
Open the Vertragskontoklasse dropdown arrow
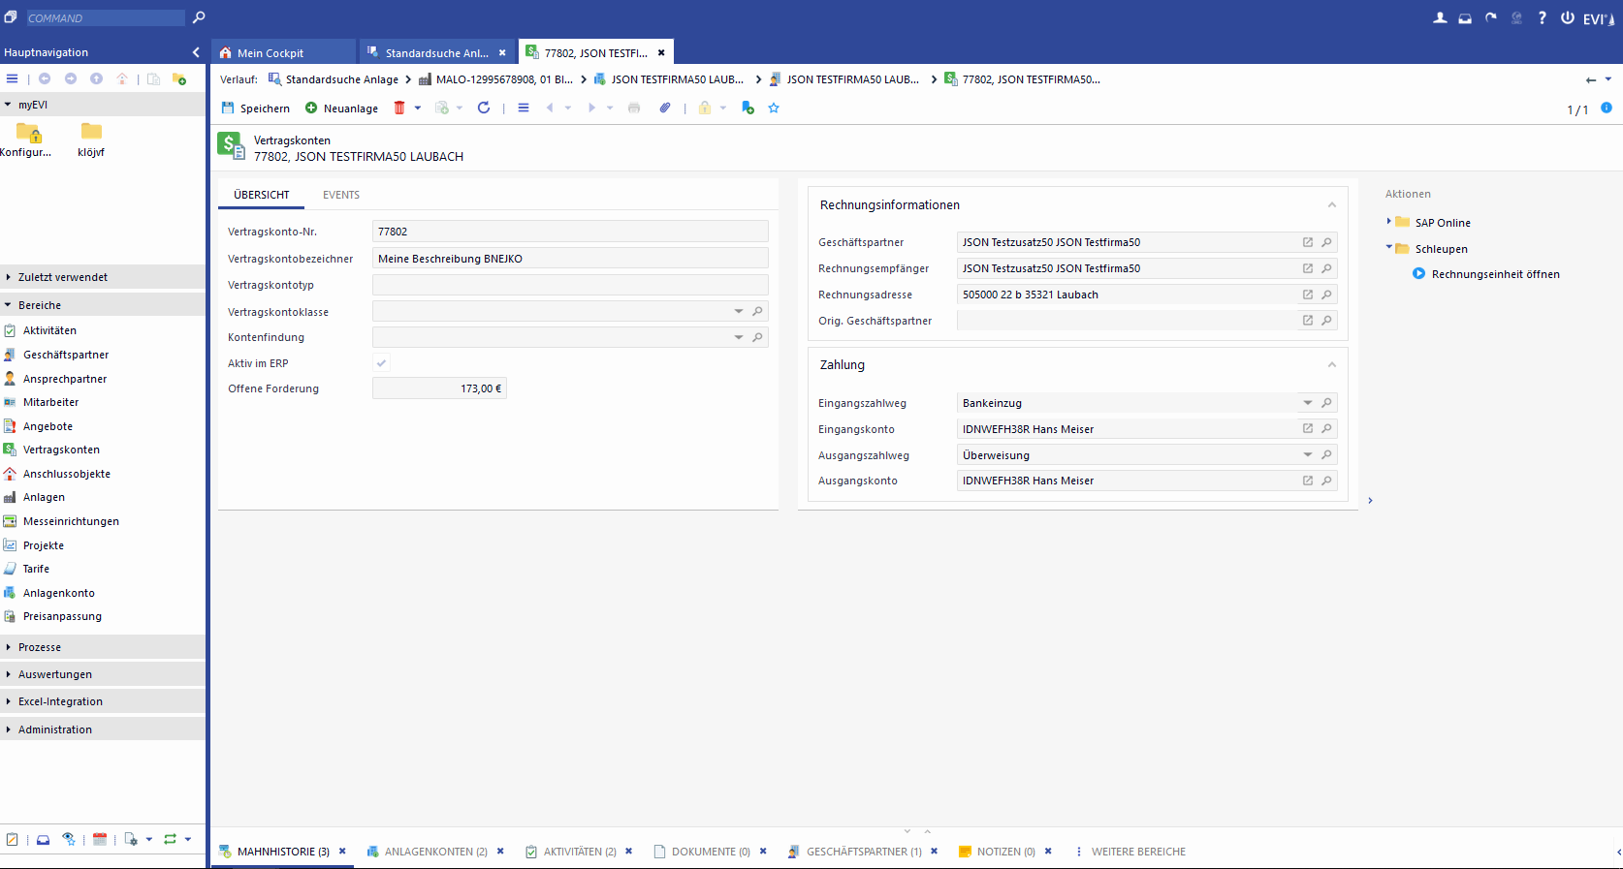[739, 312]
